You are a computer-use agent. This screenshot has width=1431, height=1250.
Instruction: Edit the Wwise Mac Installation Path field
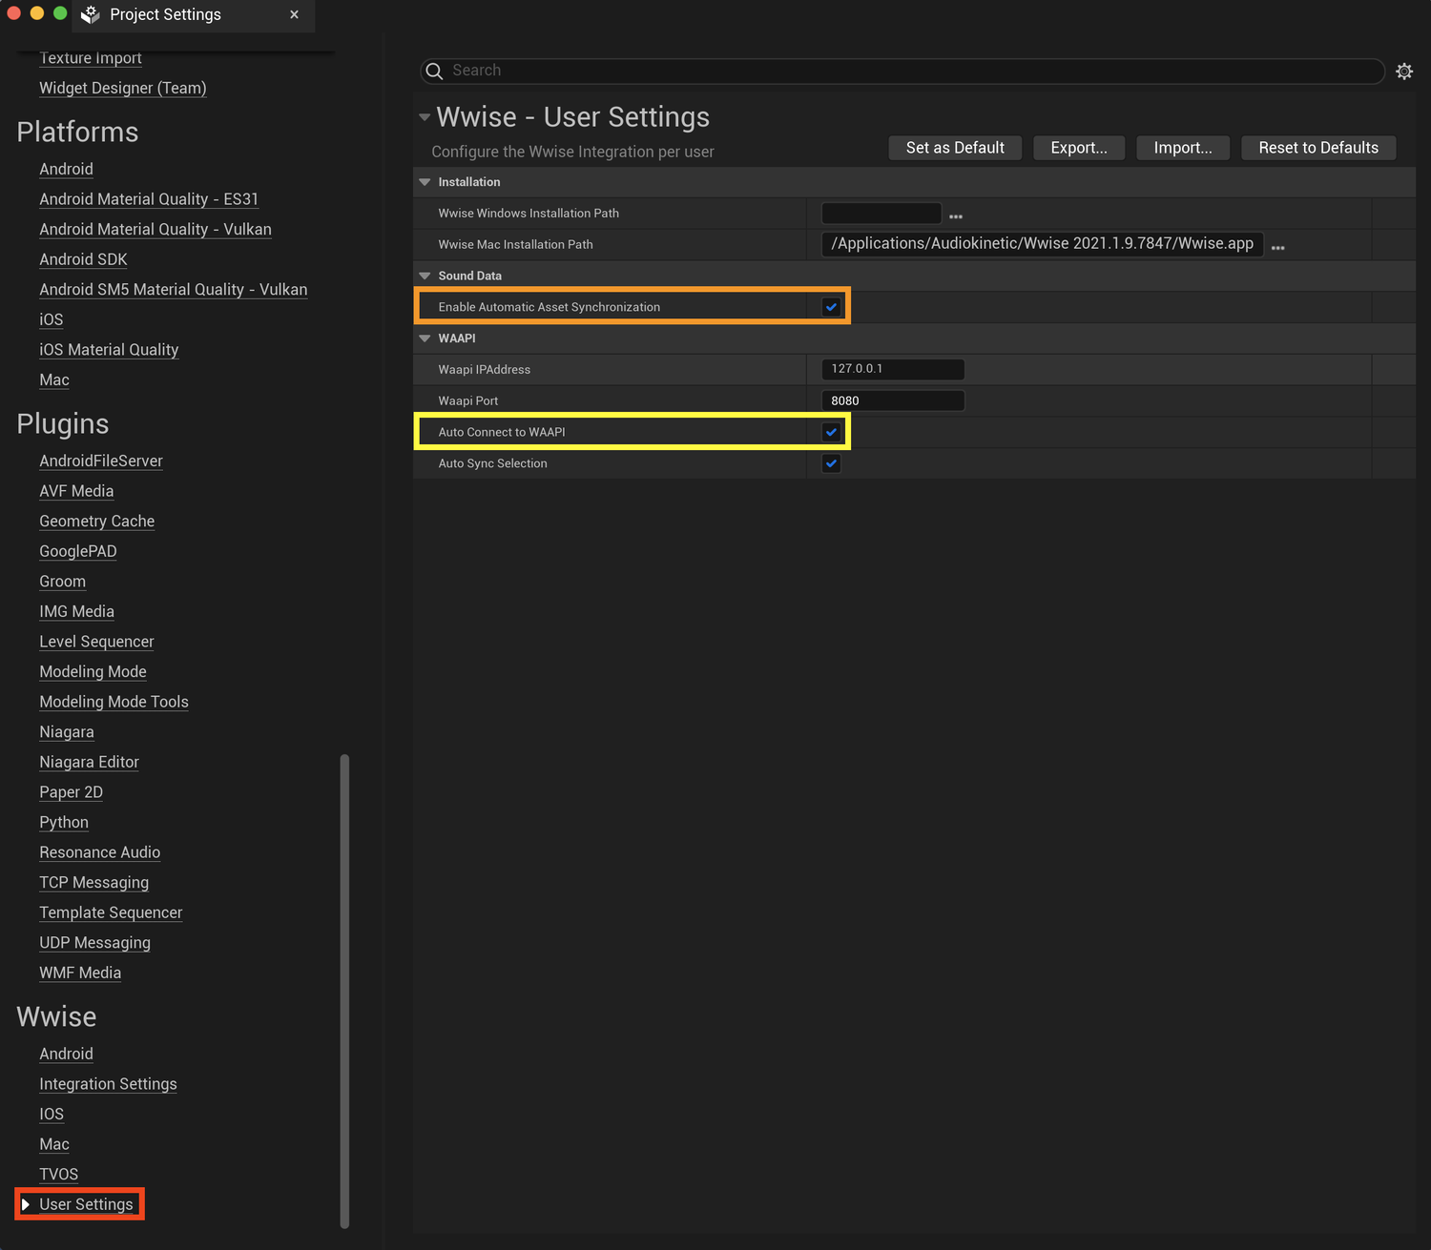click(x=1042, y=244)
